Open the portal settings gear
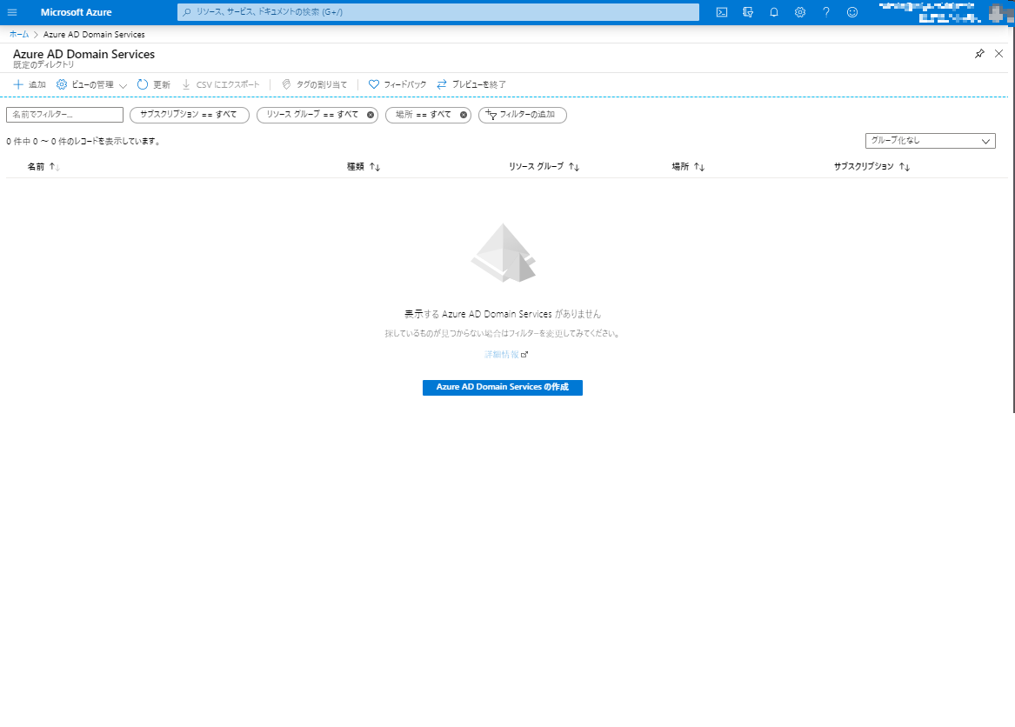This screenshot has height=727, width=1015. pos(800,12)
